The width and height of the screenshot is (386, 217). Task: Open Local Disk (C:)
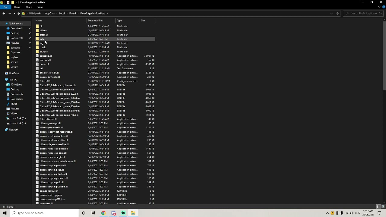18,118
